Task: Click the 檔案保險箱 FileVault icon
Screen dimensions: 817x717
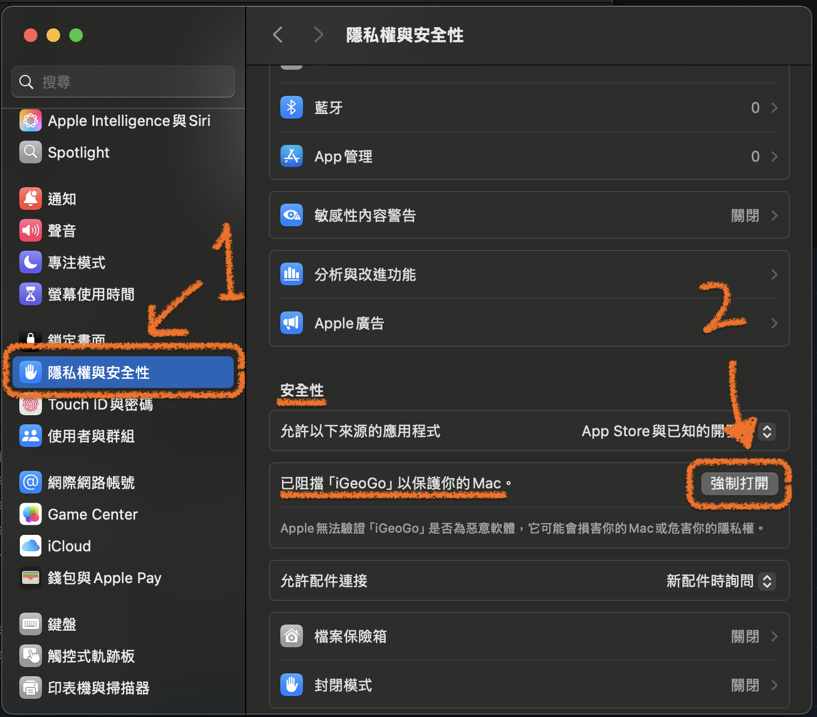Action: [291, 636]
